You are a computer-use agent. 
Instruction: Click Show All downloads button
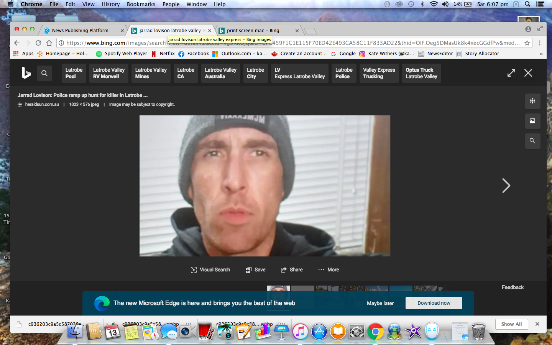tap(511, 324)
